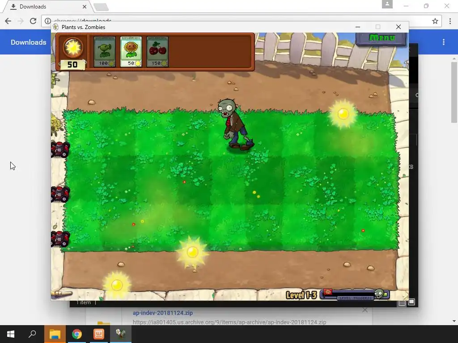458x343 pixels.
Task: Select the Peashooter seed packet
Action: [105, 52]
